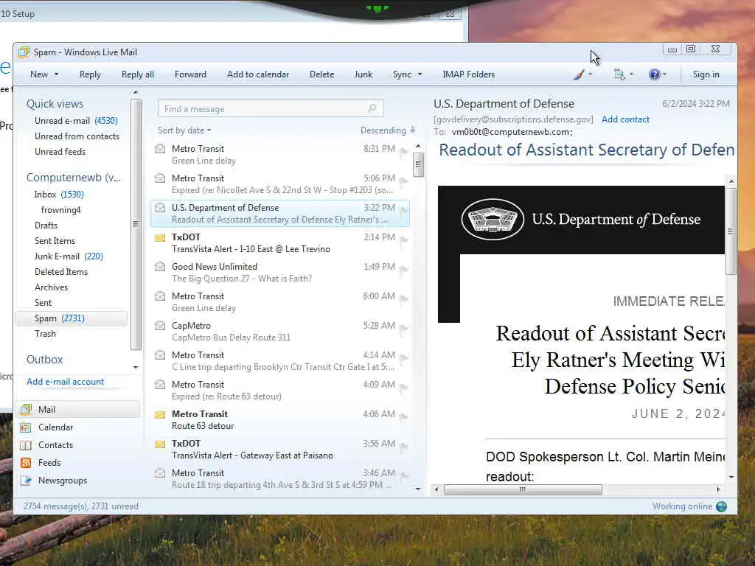Click unread envelope icon of TxDOT 2:14 PM message
This screenshot has height=566, width=755.
click(160, 237)
